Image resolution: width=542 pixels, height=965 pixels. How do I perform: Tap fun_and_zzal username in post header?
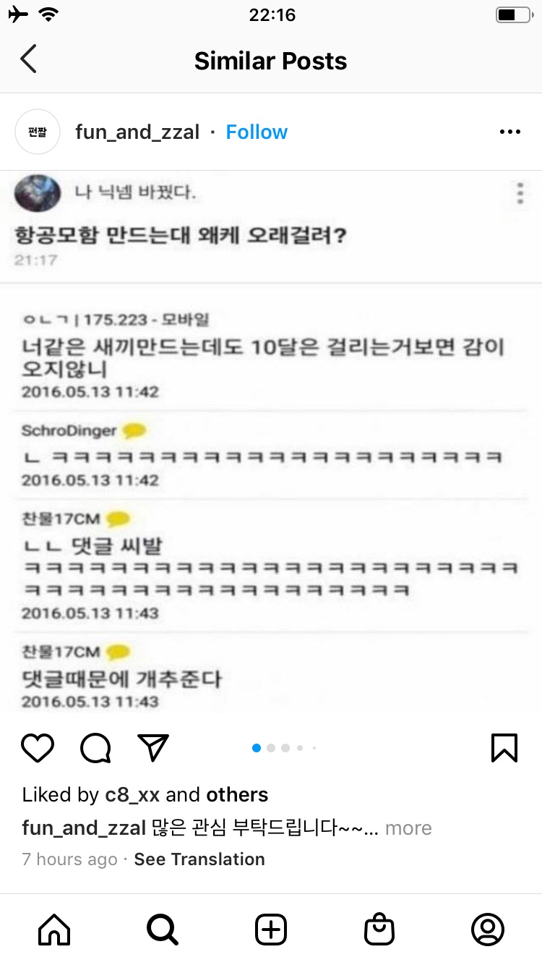tap(137, 132)
